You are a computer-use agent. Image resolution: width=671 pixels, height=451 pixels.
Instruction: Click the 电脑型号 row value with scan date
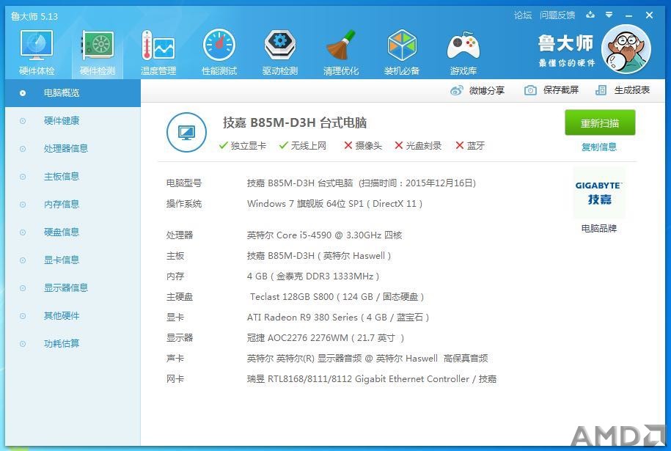tap(362, 183)
